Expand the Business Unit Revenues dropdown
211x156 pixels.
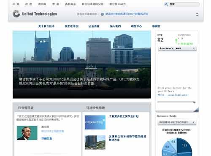click(177, 122)
